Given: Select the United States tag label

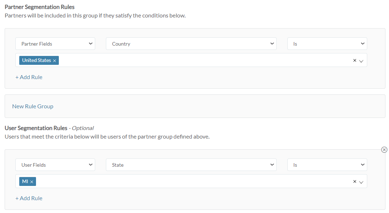Looking at the screenshot, I should pos(36,60).
